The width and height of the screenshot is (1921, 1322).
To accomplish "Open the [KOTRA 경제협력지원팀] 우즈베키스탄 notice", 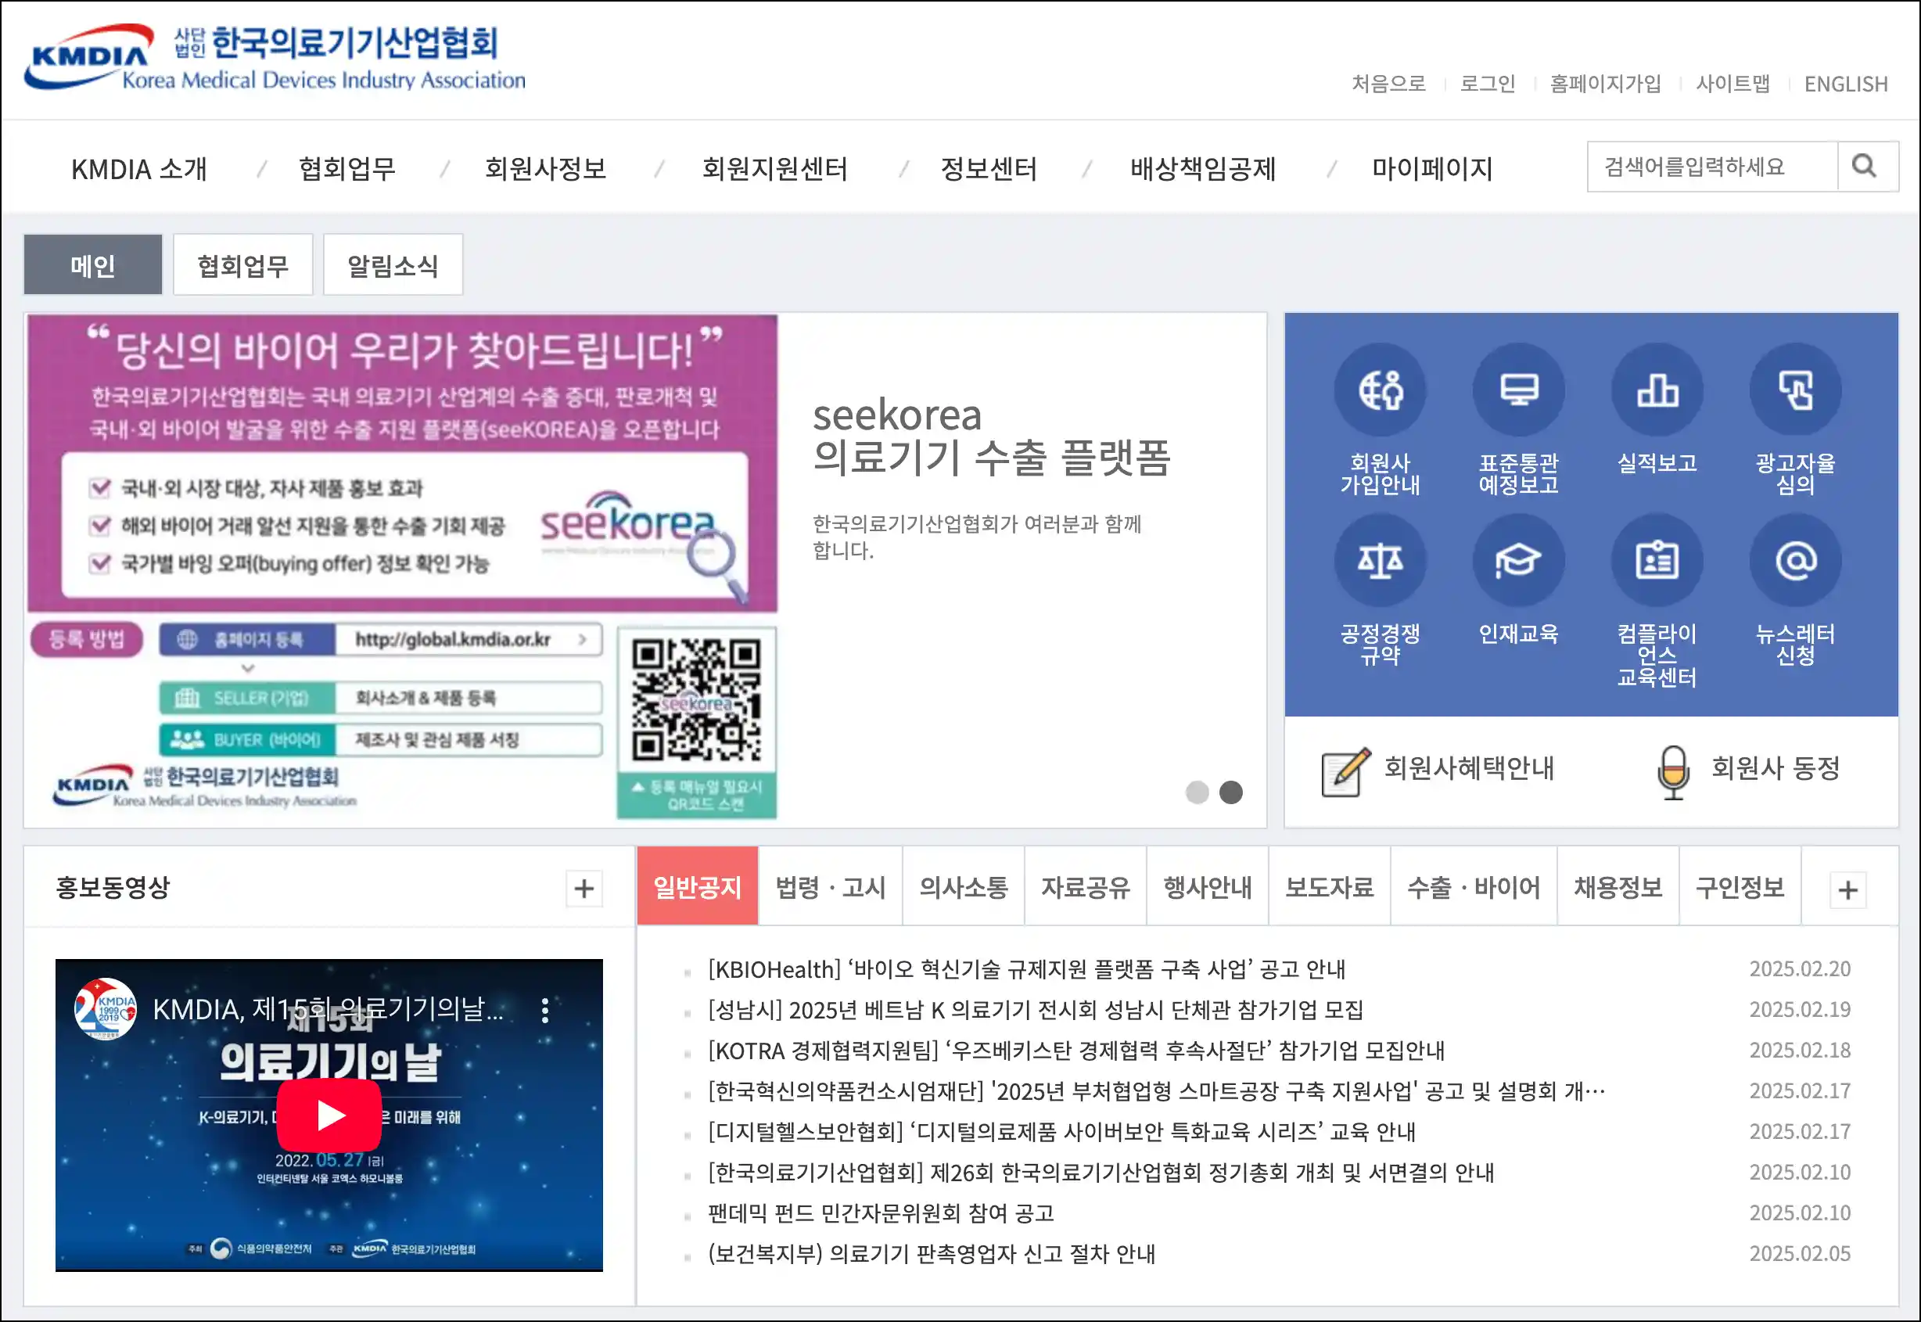I will 1075,1051.
